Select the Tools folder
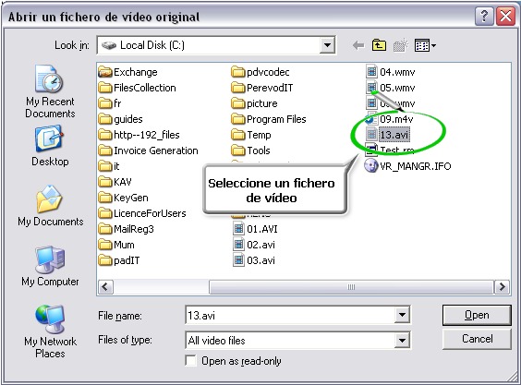The width and height of the screenshot is (521, 385). 250,150
